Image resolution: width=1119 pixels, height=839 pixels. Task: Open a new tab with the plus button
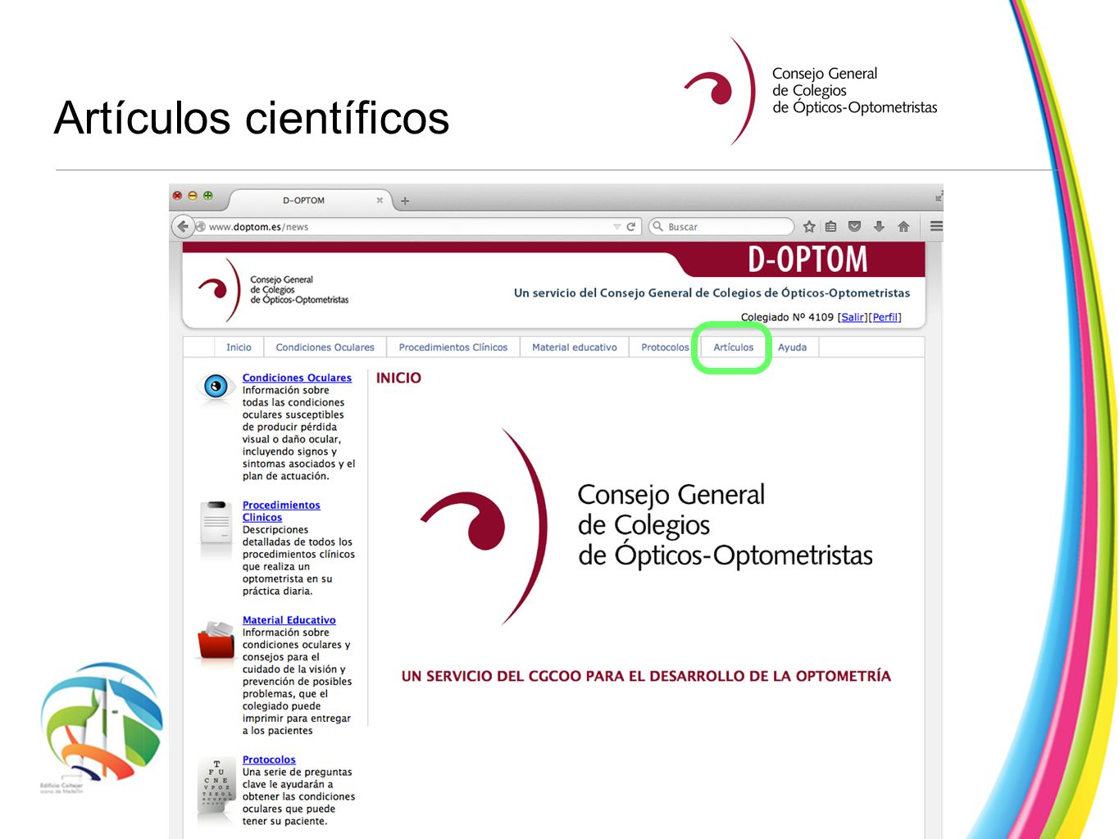[x=405, y=201]
